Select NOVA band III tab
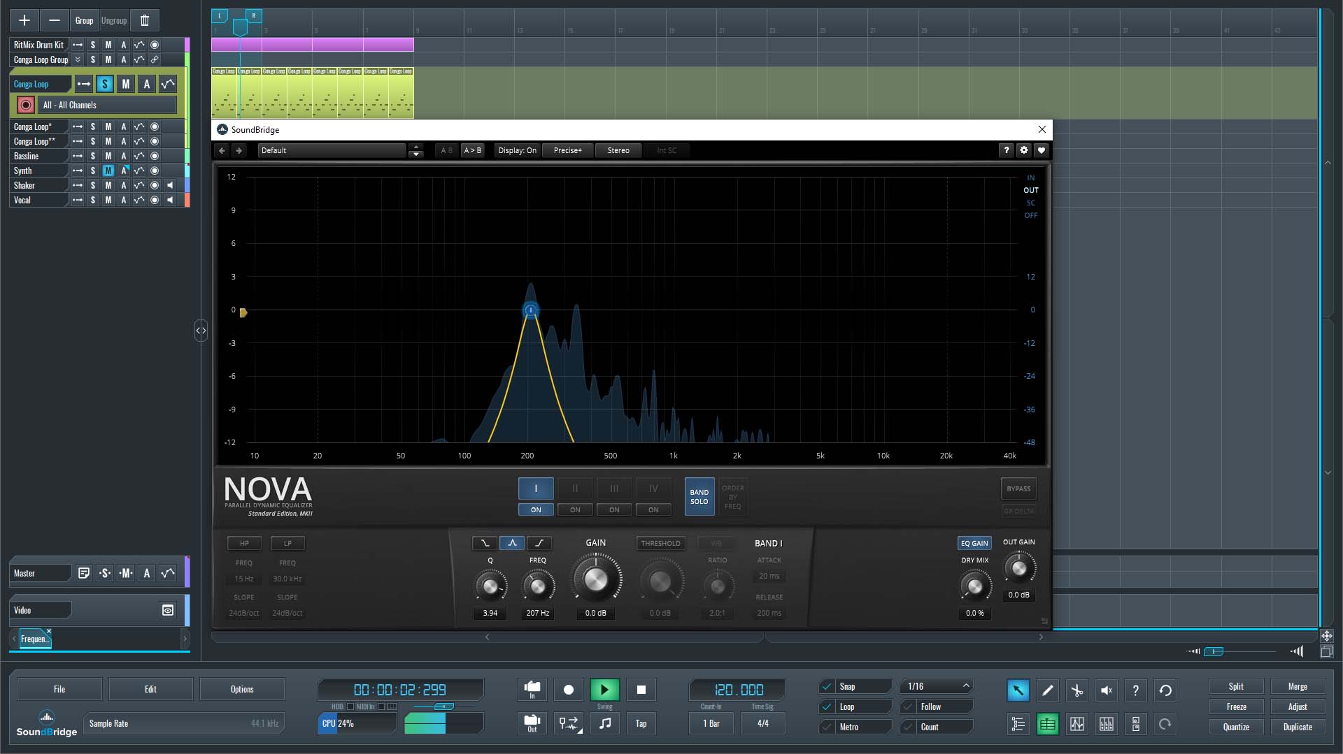Screen dimensions: 1343x754 [x=614, y=488]
